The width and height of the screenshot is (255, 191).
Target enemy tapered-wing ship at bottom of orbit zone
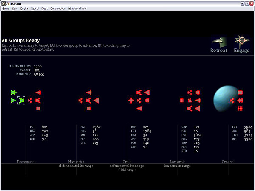point(139,108)
